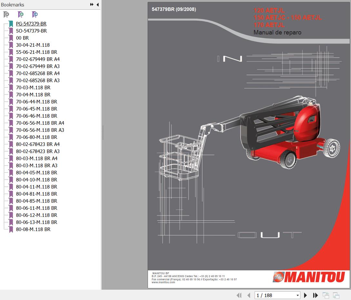Go to bookmark 70-03-M.118 BR
351x300 pixels.
[x=33, y=87]
